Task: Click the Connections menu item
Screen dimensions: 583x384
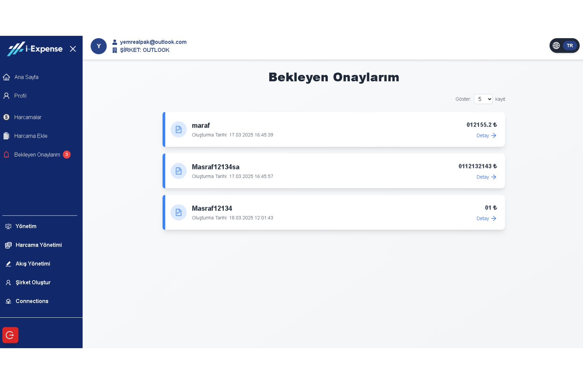Action: click(32, 301)
